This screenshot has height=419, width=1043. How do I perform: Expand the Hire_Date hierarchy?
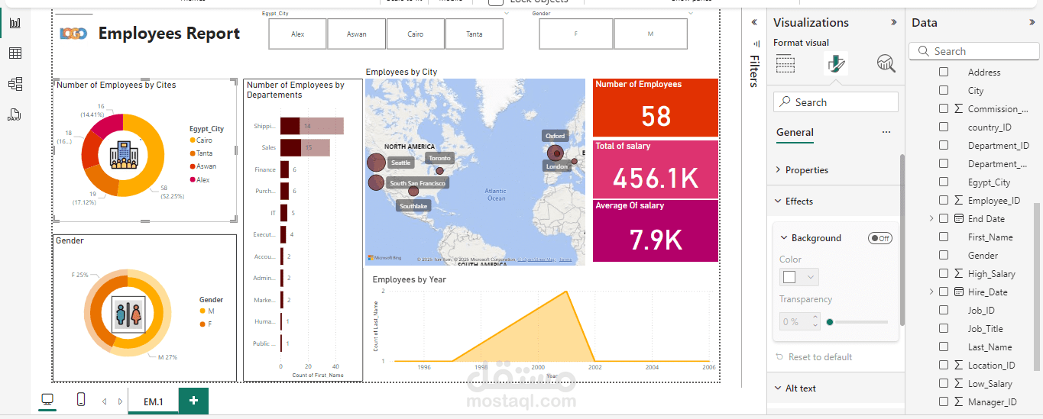[931, 292]
